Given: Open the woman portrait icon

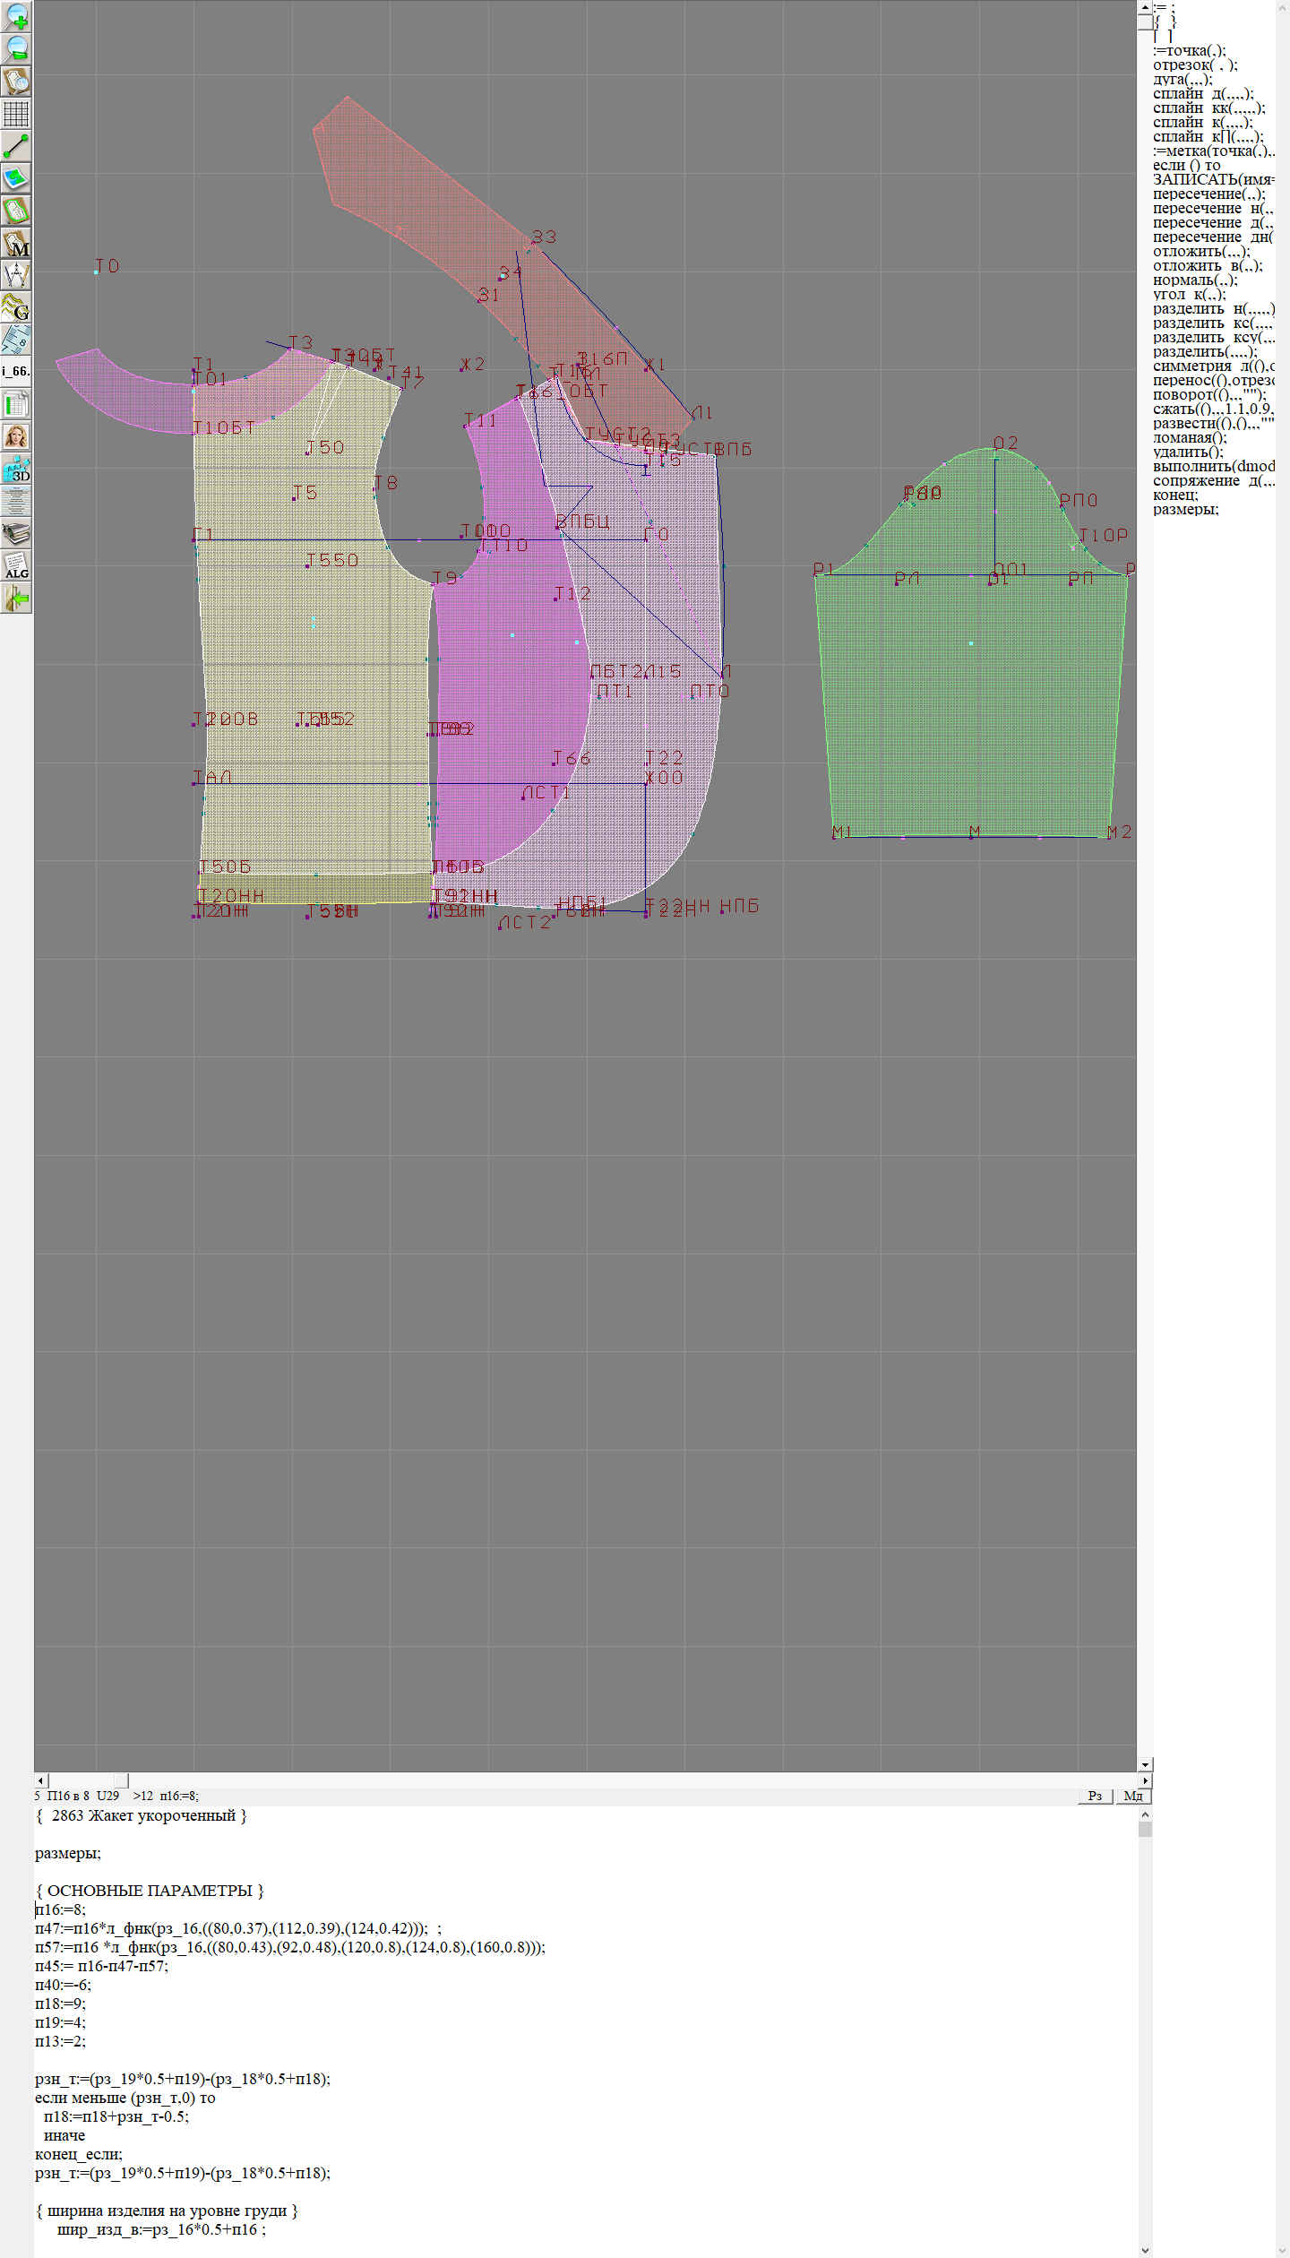Looking at the screenshot, I should 16,436.
